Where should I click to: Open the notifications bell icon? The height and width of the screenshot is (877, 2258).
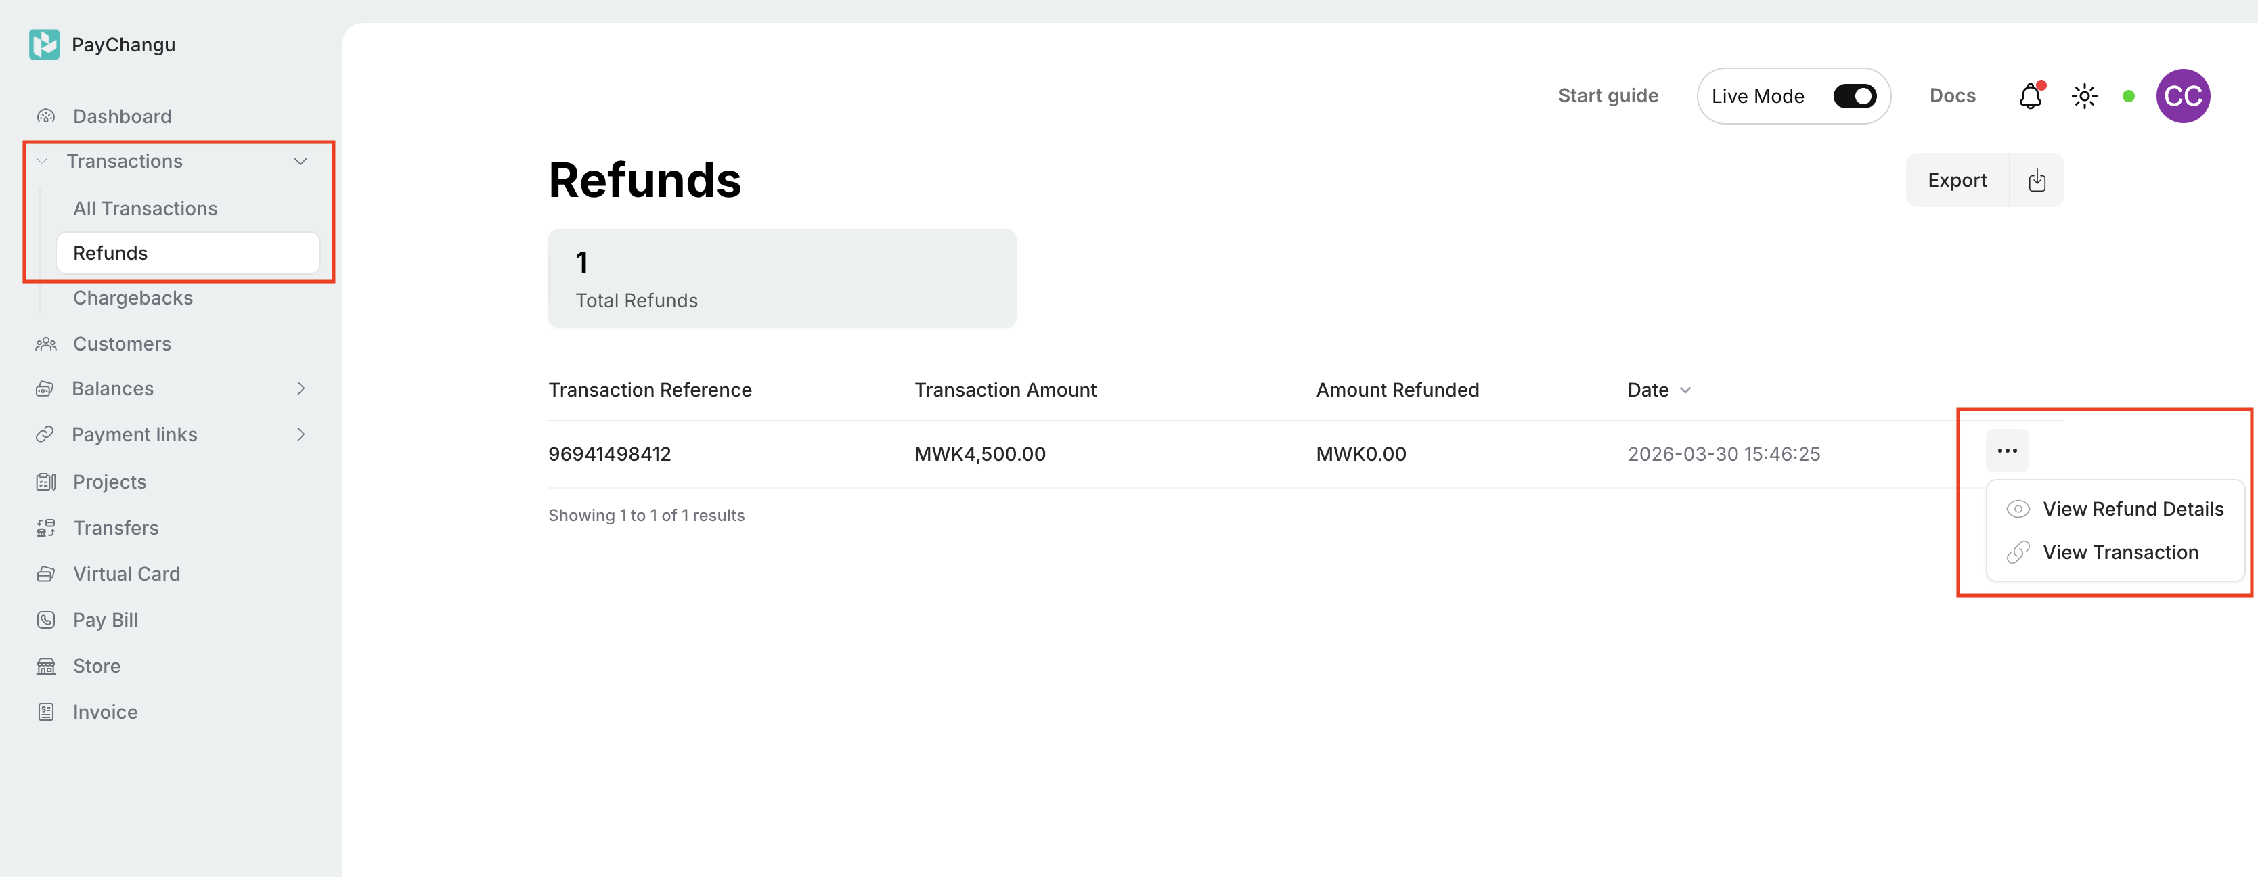tap(2030, 96)
